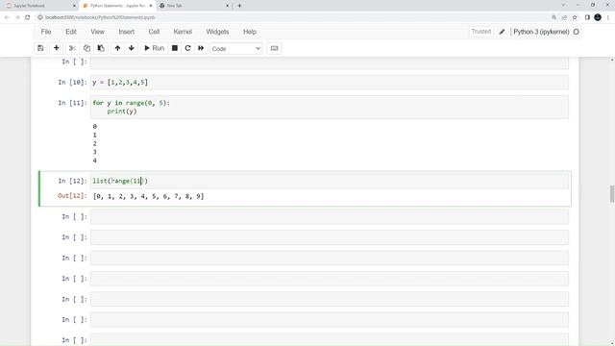
Task: Cut selected cells with scissors icon
Action: (x=72, y=48)
